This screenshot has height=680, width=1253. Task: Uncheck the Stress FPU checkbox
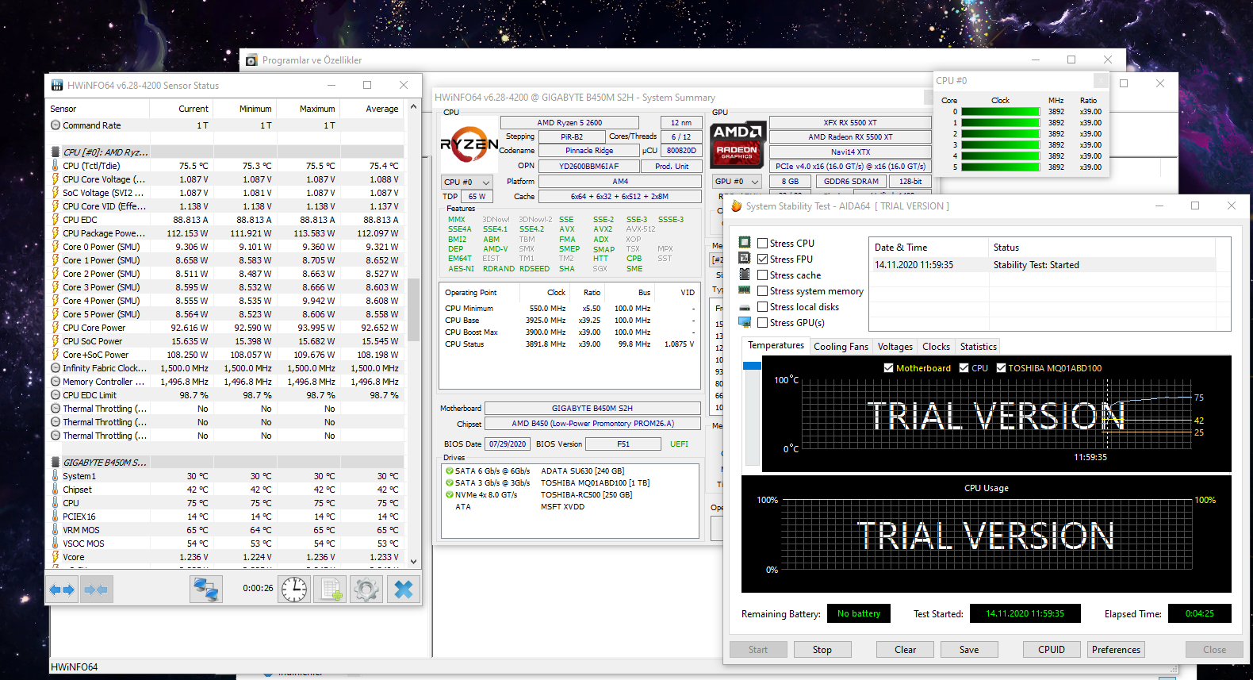(x=763, y=259)
